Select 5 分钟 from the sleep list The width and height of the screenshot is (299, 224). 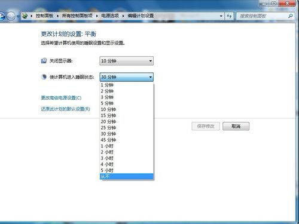pos(127,103)
